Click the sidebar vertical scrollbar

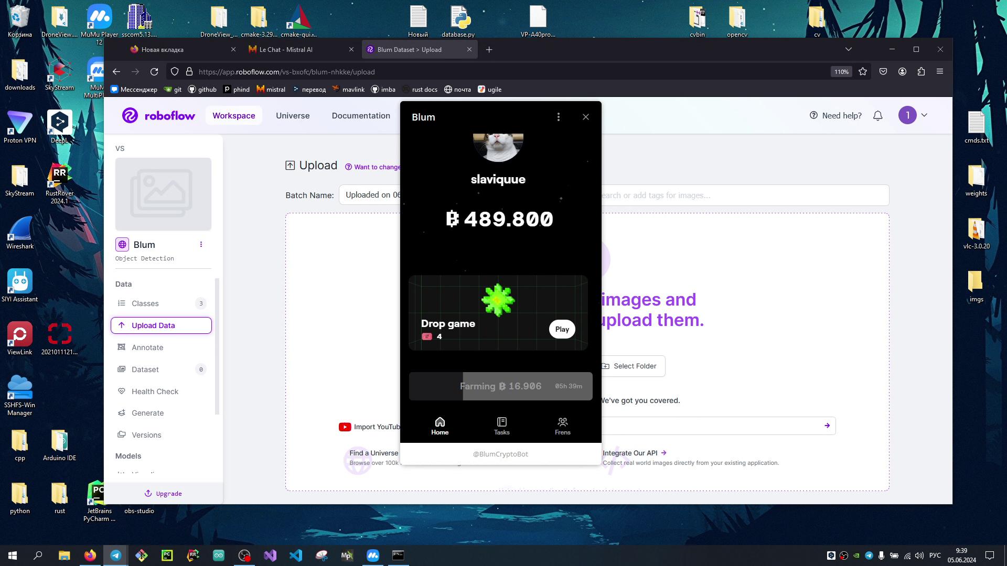(217, 346)
